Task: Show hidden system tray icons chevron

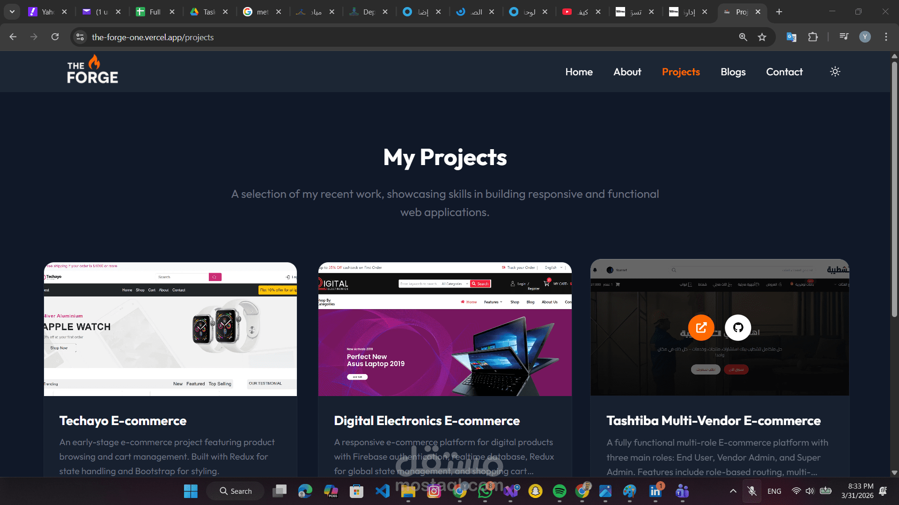Action: tap(733, 491)
